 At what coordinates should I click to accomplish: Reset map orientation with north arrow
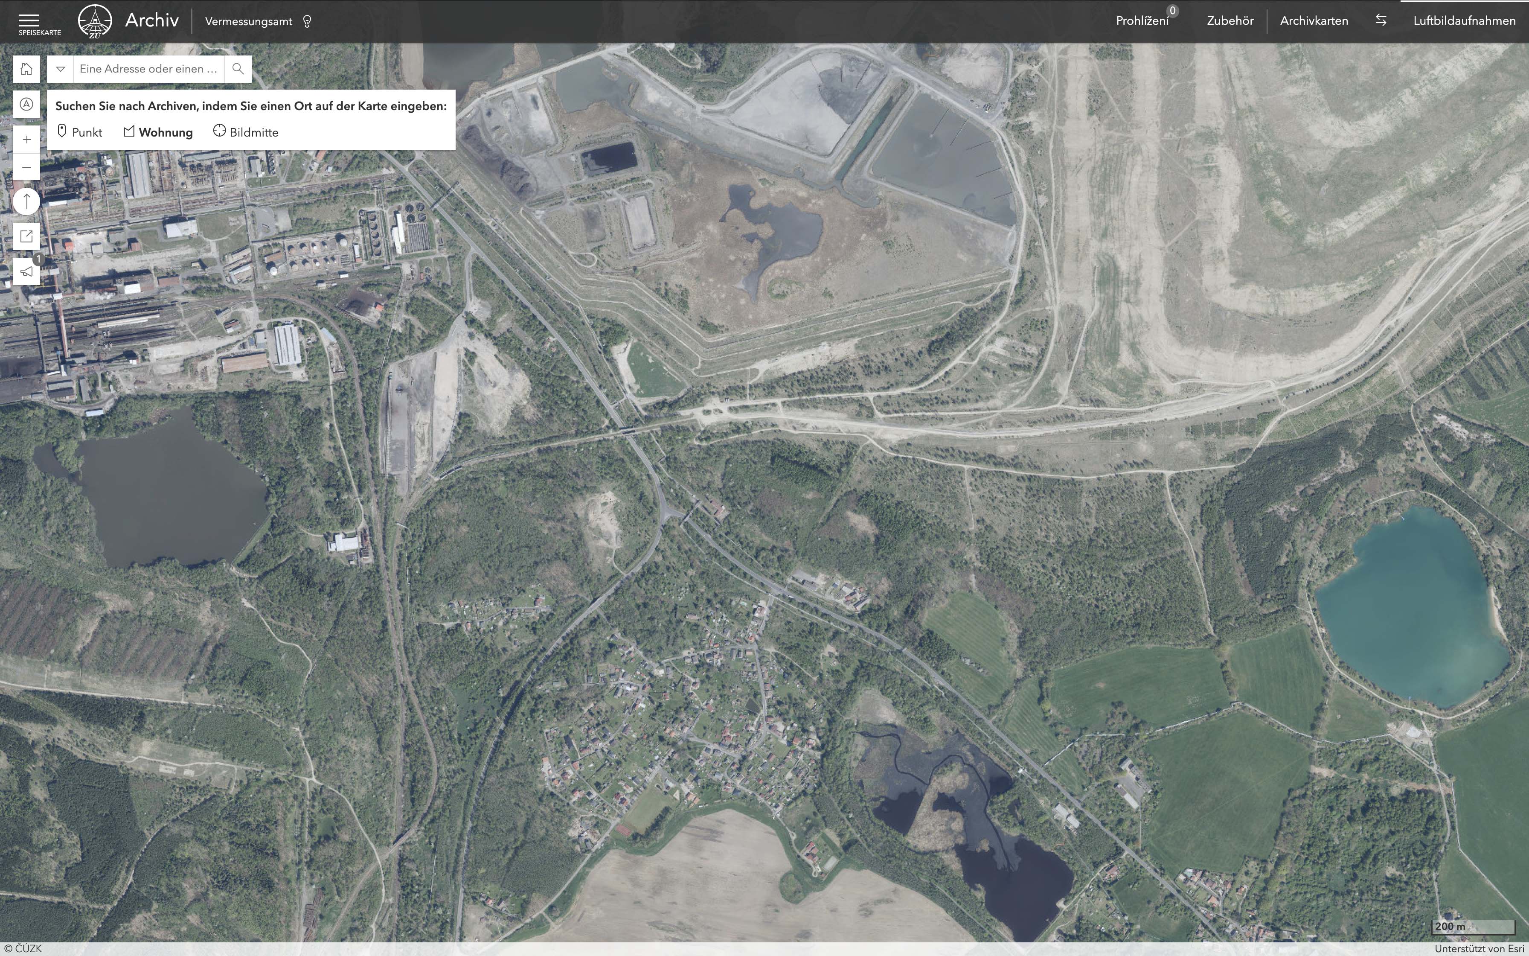point(26,202)
